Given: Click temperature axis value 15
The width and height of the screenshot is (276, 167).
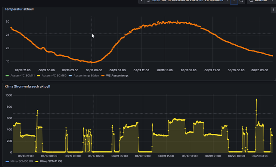Looking at the screenshot, I should 7,61.
